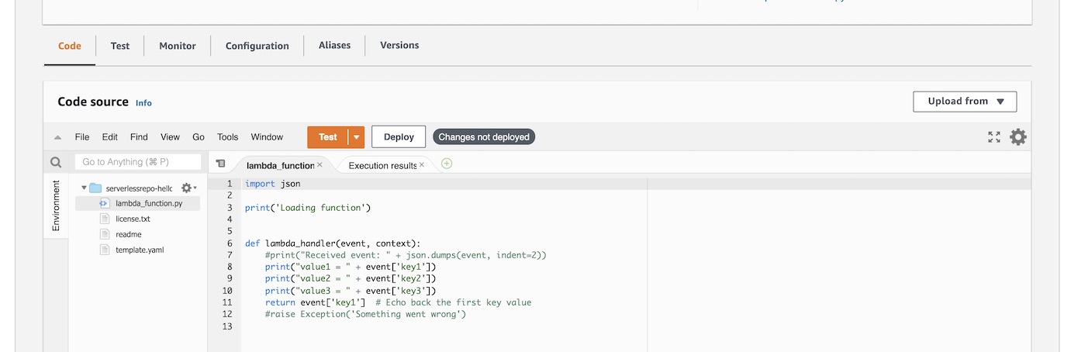Toggle the Environment side panel

(56, 205)
